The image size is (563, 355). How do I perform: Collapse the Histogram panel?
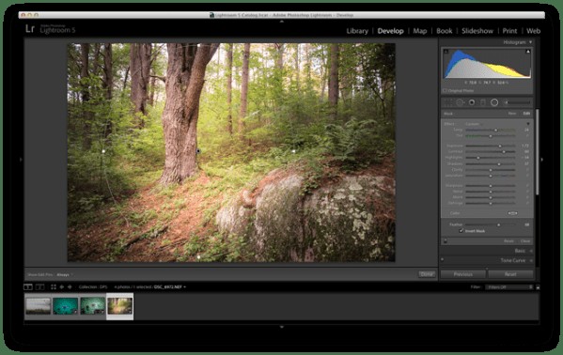(x=531, y=42)
